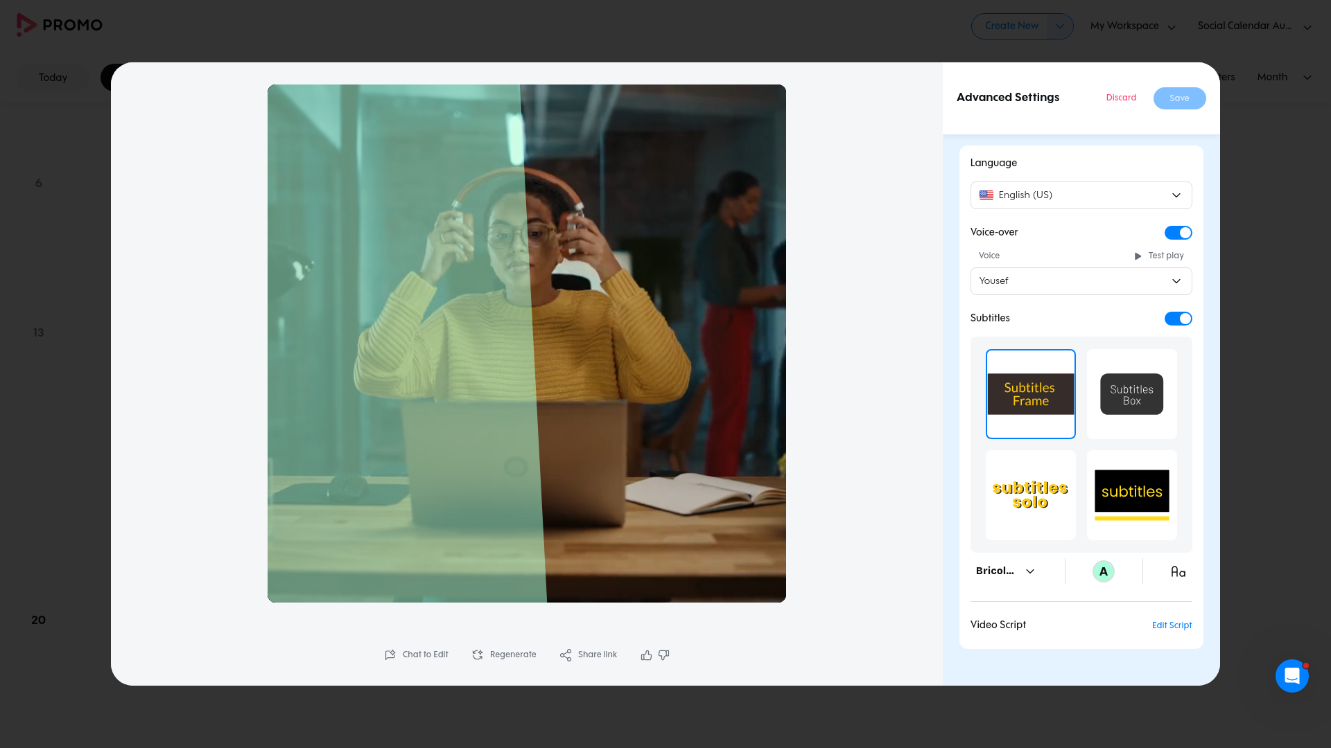The image size is (1331, 748).
Task: Toggle the Voice-over switch
Action: [1178, 233]
